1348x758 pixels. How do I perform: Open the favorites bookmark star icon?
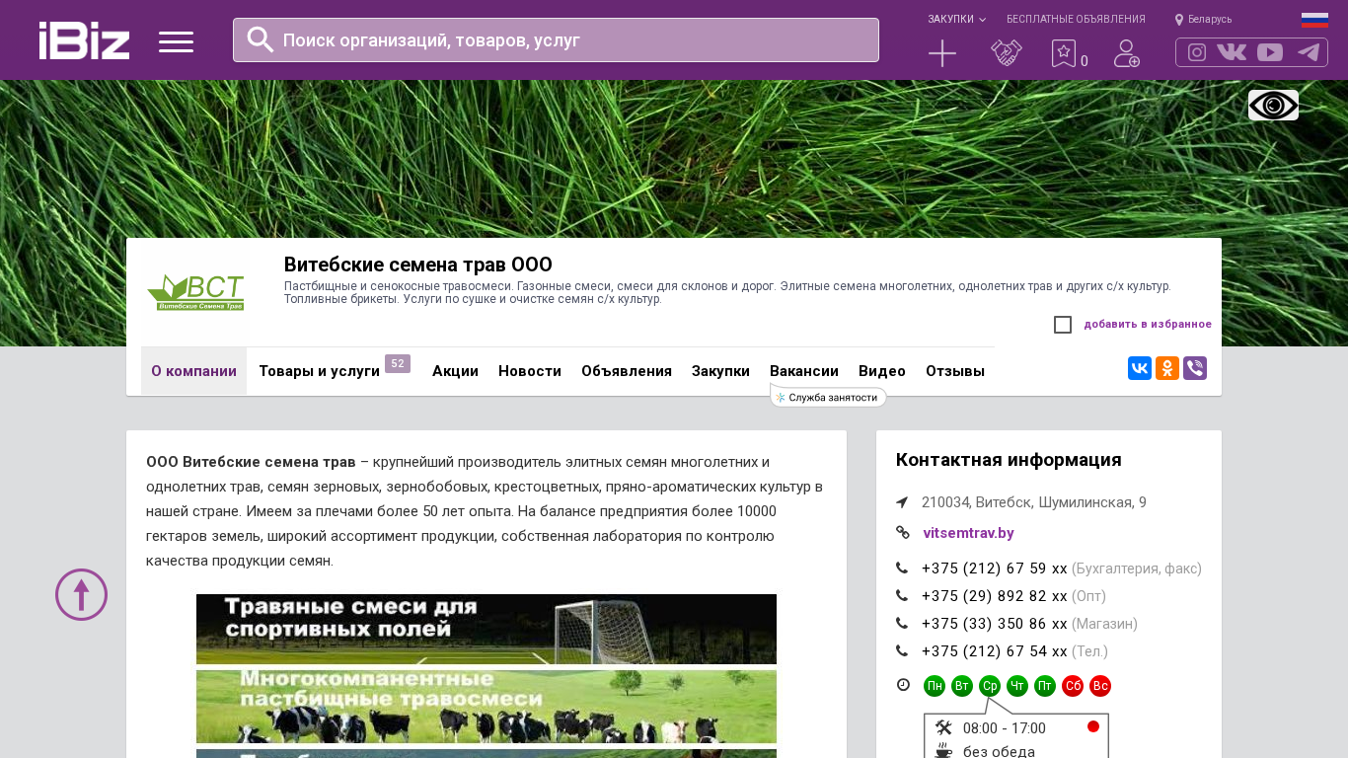coord(1064,53)
